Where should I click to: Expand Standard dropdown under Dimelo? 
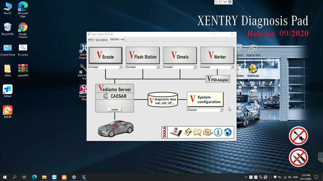click(195, 67)
